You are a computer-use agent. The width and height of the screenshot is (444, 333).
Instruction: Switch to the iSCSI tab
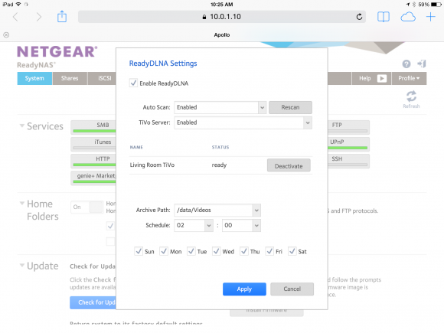click(x=102, y=78)
